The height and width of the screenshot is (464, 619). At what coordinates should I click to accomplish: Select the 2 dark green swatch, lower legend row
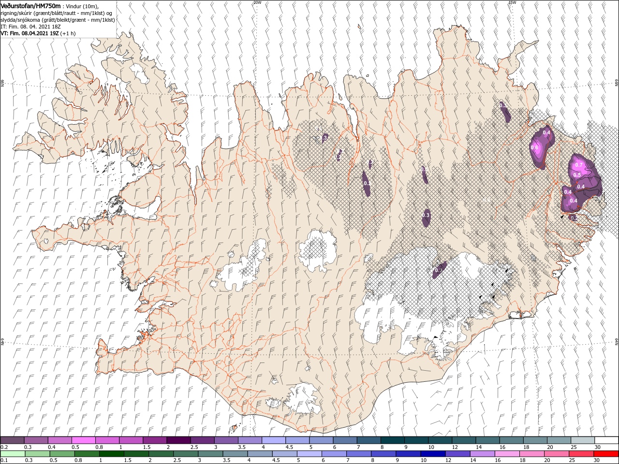tap(161, 454)
